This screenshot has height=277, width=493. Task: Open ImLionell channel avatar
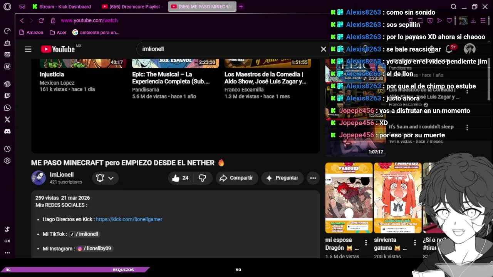click(39, 178)
